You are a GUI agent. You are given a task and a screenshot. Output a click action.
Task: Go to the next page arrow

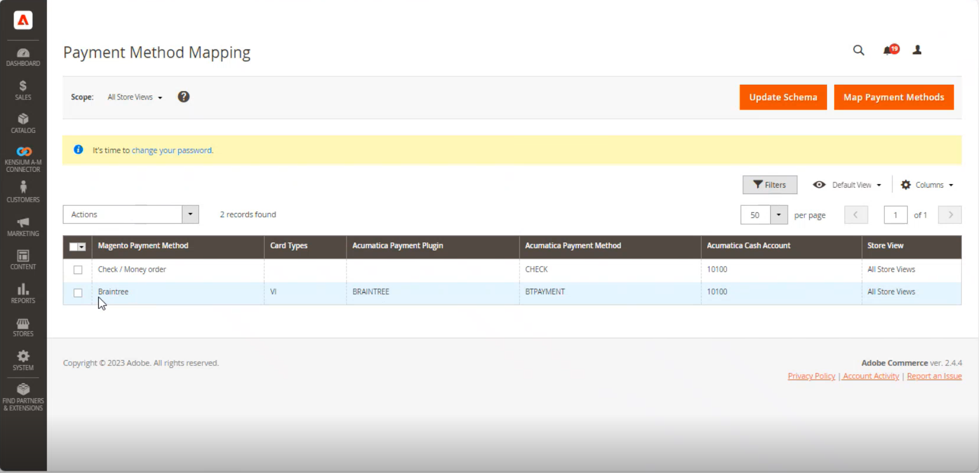(x=950, y=215)
